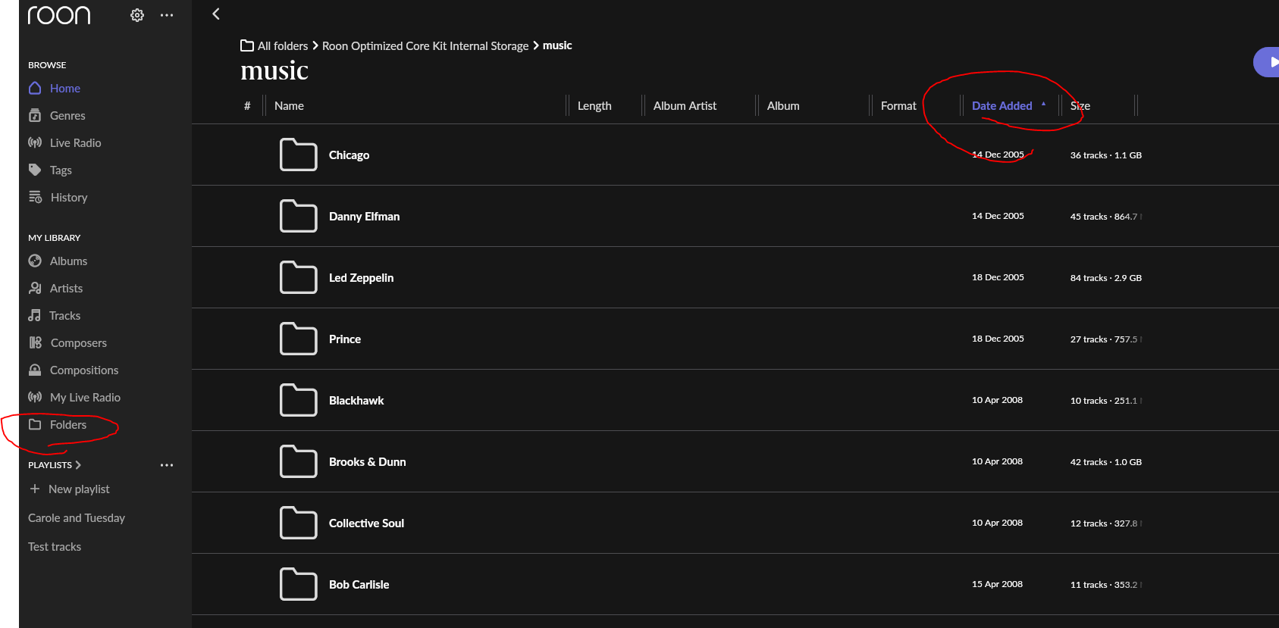Viewport: 1279px width, 628px height.
Task: Open the Brooks & Dunn folder name
Action: (367, 462)
